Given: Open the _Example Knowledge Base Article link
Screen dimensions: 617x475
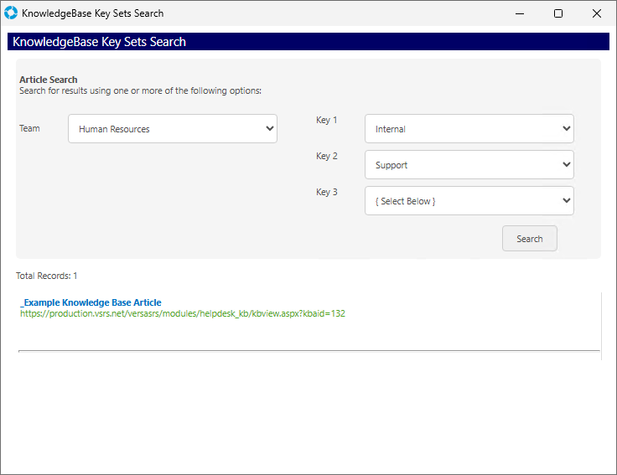Looking at the screenshot, I should [91, 302].
